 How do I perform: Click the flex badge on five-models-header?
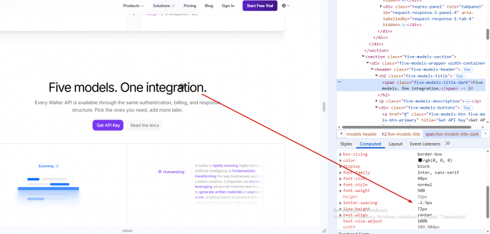(x=468, y=69)
